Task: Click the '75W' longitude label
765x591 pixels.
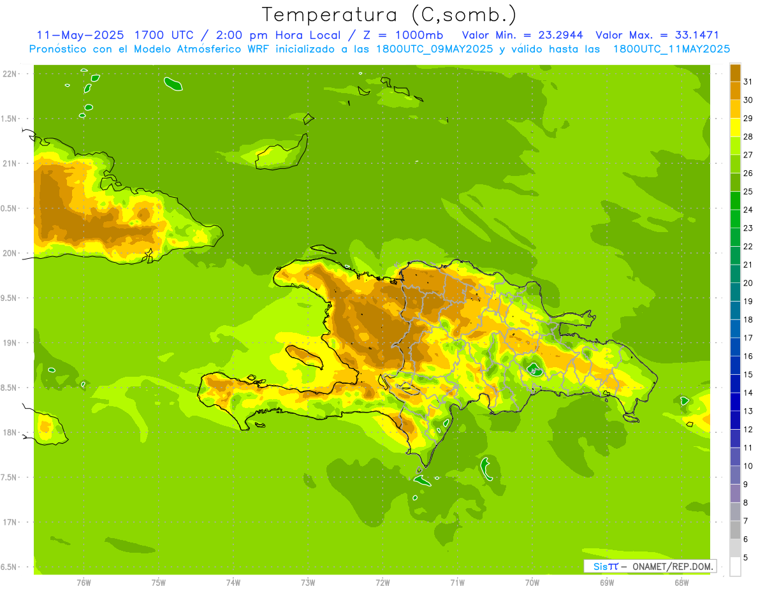Action: click(x=158, y=583)
